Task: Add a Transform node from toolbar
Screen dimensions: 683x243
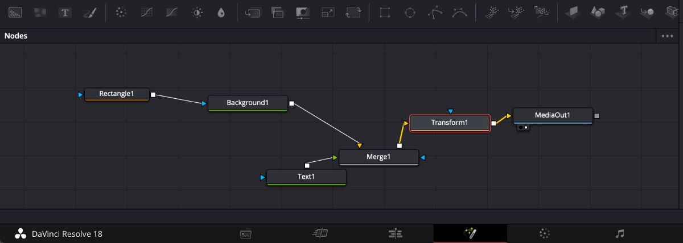Action: coord(353,12)
